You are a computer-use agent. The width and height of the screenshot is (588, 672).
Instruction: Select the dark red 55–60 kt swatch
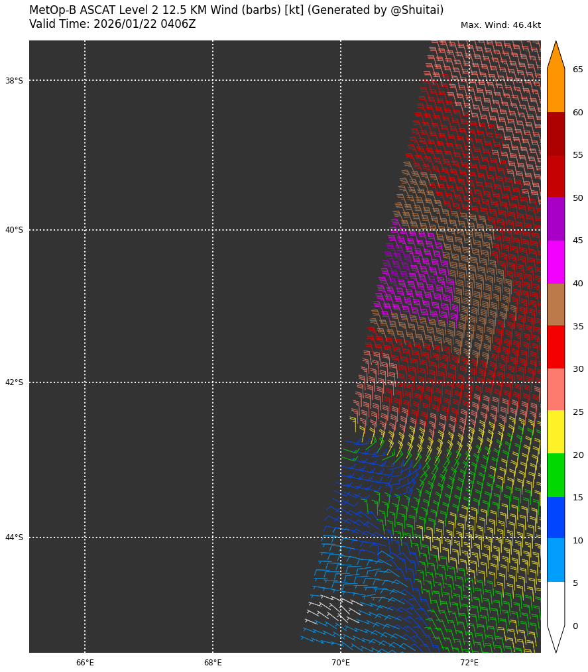pos(556,133)
